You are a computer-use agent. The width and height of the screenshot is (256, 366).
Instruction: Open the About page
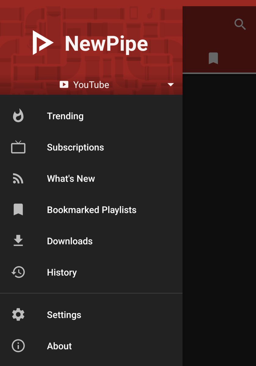point(91,346)
